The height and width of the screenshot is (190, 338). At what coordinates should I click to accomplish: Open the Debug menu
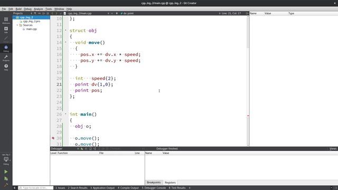[27, 9]
